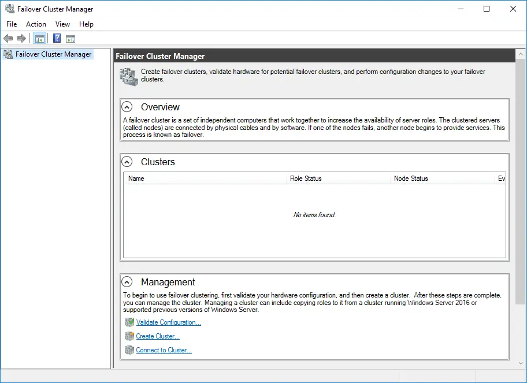Click the forward navigation arrow icon

(x=21, y=38)
